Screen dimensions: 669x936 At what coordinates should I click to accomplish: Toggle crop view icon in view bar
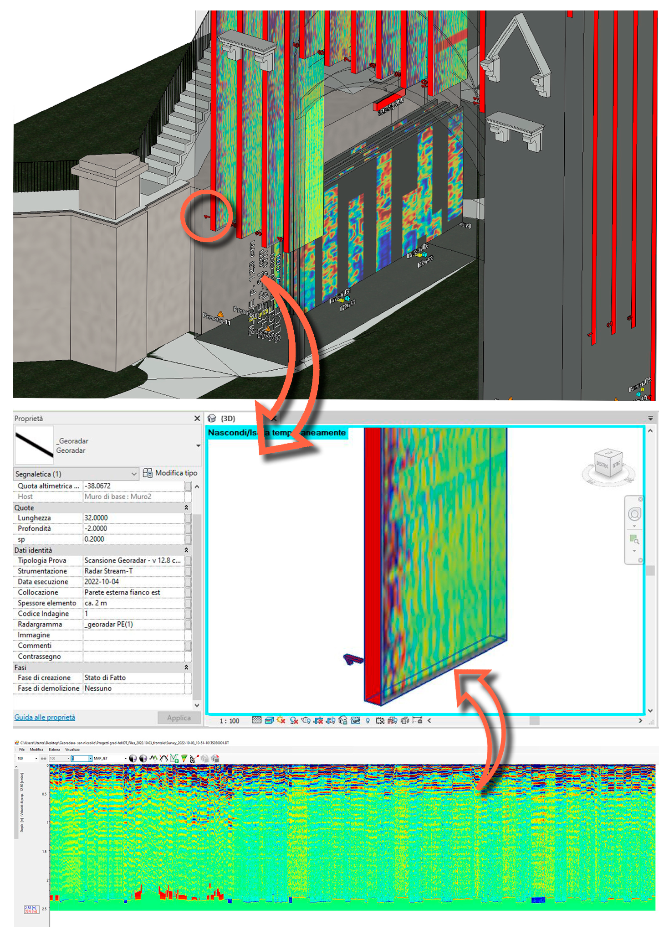tap(318, 720)
